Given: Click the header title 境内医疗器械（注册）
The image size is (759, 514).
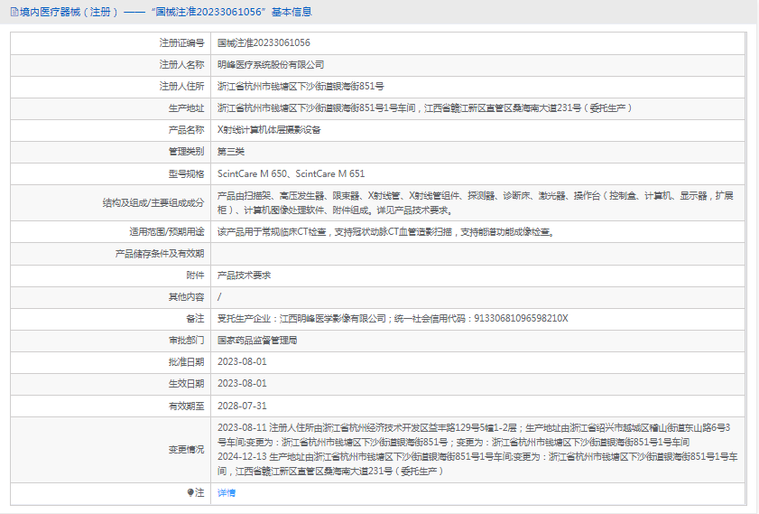Looking at the screenshot, I should pyautogui.click(x=69, y=12).
